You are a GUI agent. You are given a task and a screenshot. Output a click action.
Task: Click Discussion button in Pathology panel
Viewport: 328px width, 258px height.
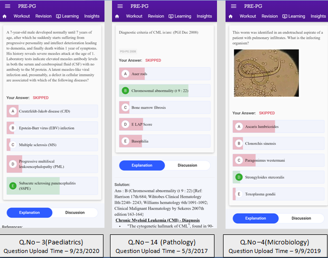point(187,165)
